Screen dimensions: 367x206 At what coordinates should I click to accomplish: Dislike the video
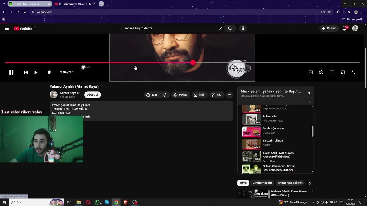165,95
